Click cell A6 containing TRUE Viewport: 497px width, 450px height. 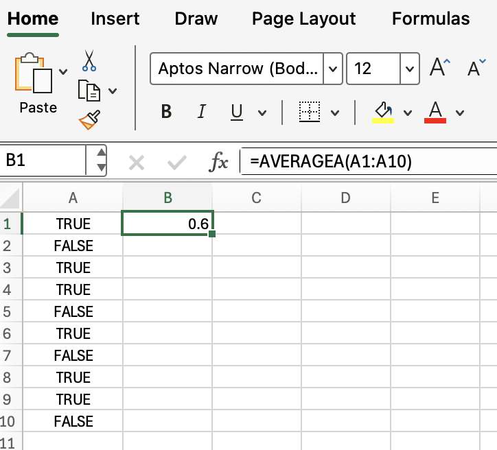[x=73, y=333]
